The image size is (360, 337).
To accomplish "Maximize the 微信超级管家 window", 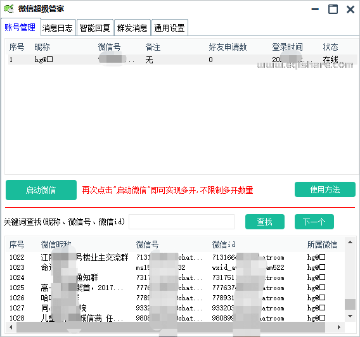I will tap(333, 9).
